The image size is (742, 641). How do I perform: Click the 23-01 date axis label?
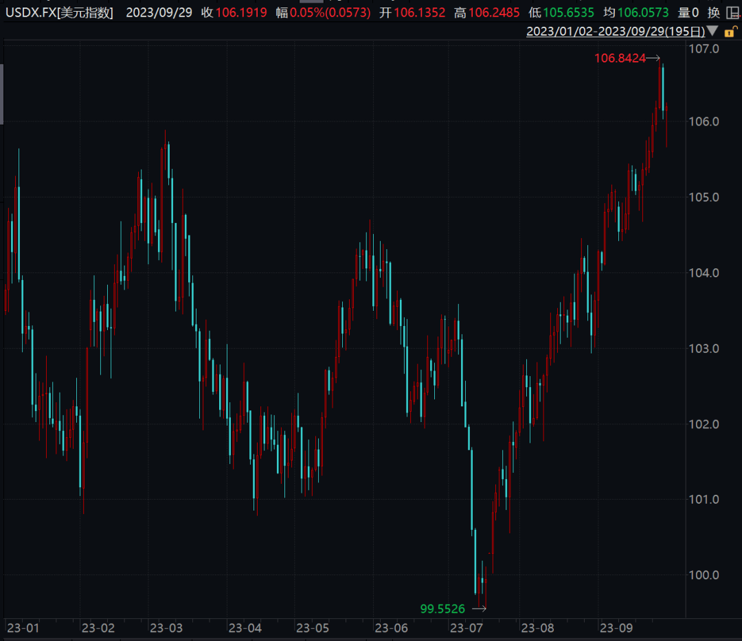click(x=23, y=628)
